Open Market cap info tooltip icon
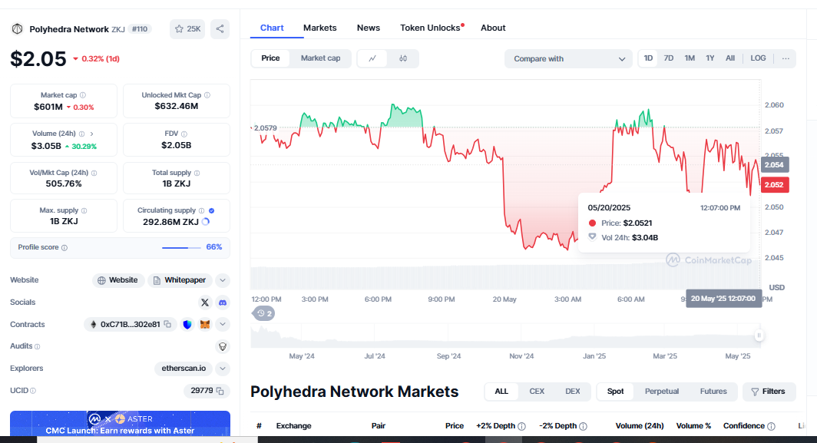This screenshot has height=443, width=817. click(x=83, y=95)
